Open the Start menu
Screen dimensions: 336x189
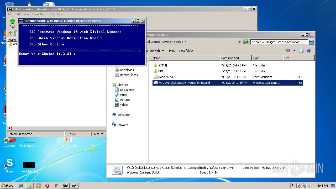(x=7, y=185)
